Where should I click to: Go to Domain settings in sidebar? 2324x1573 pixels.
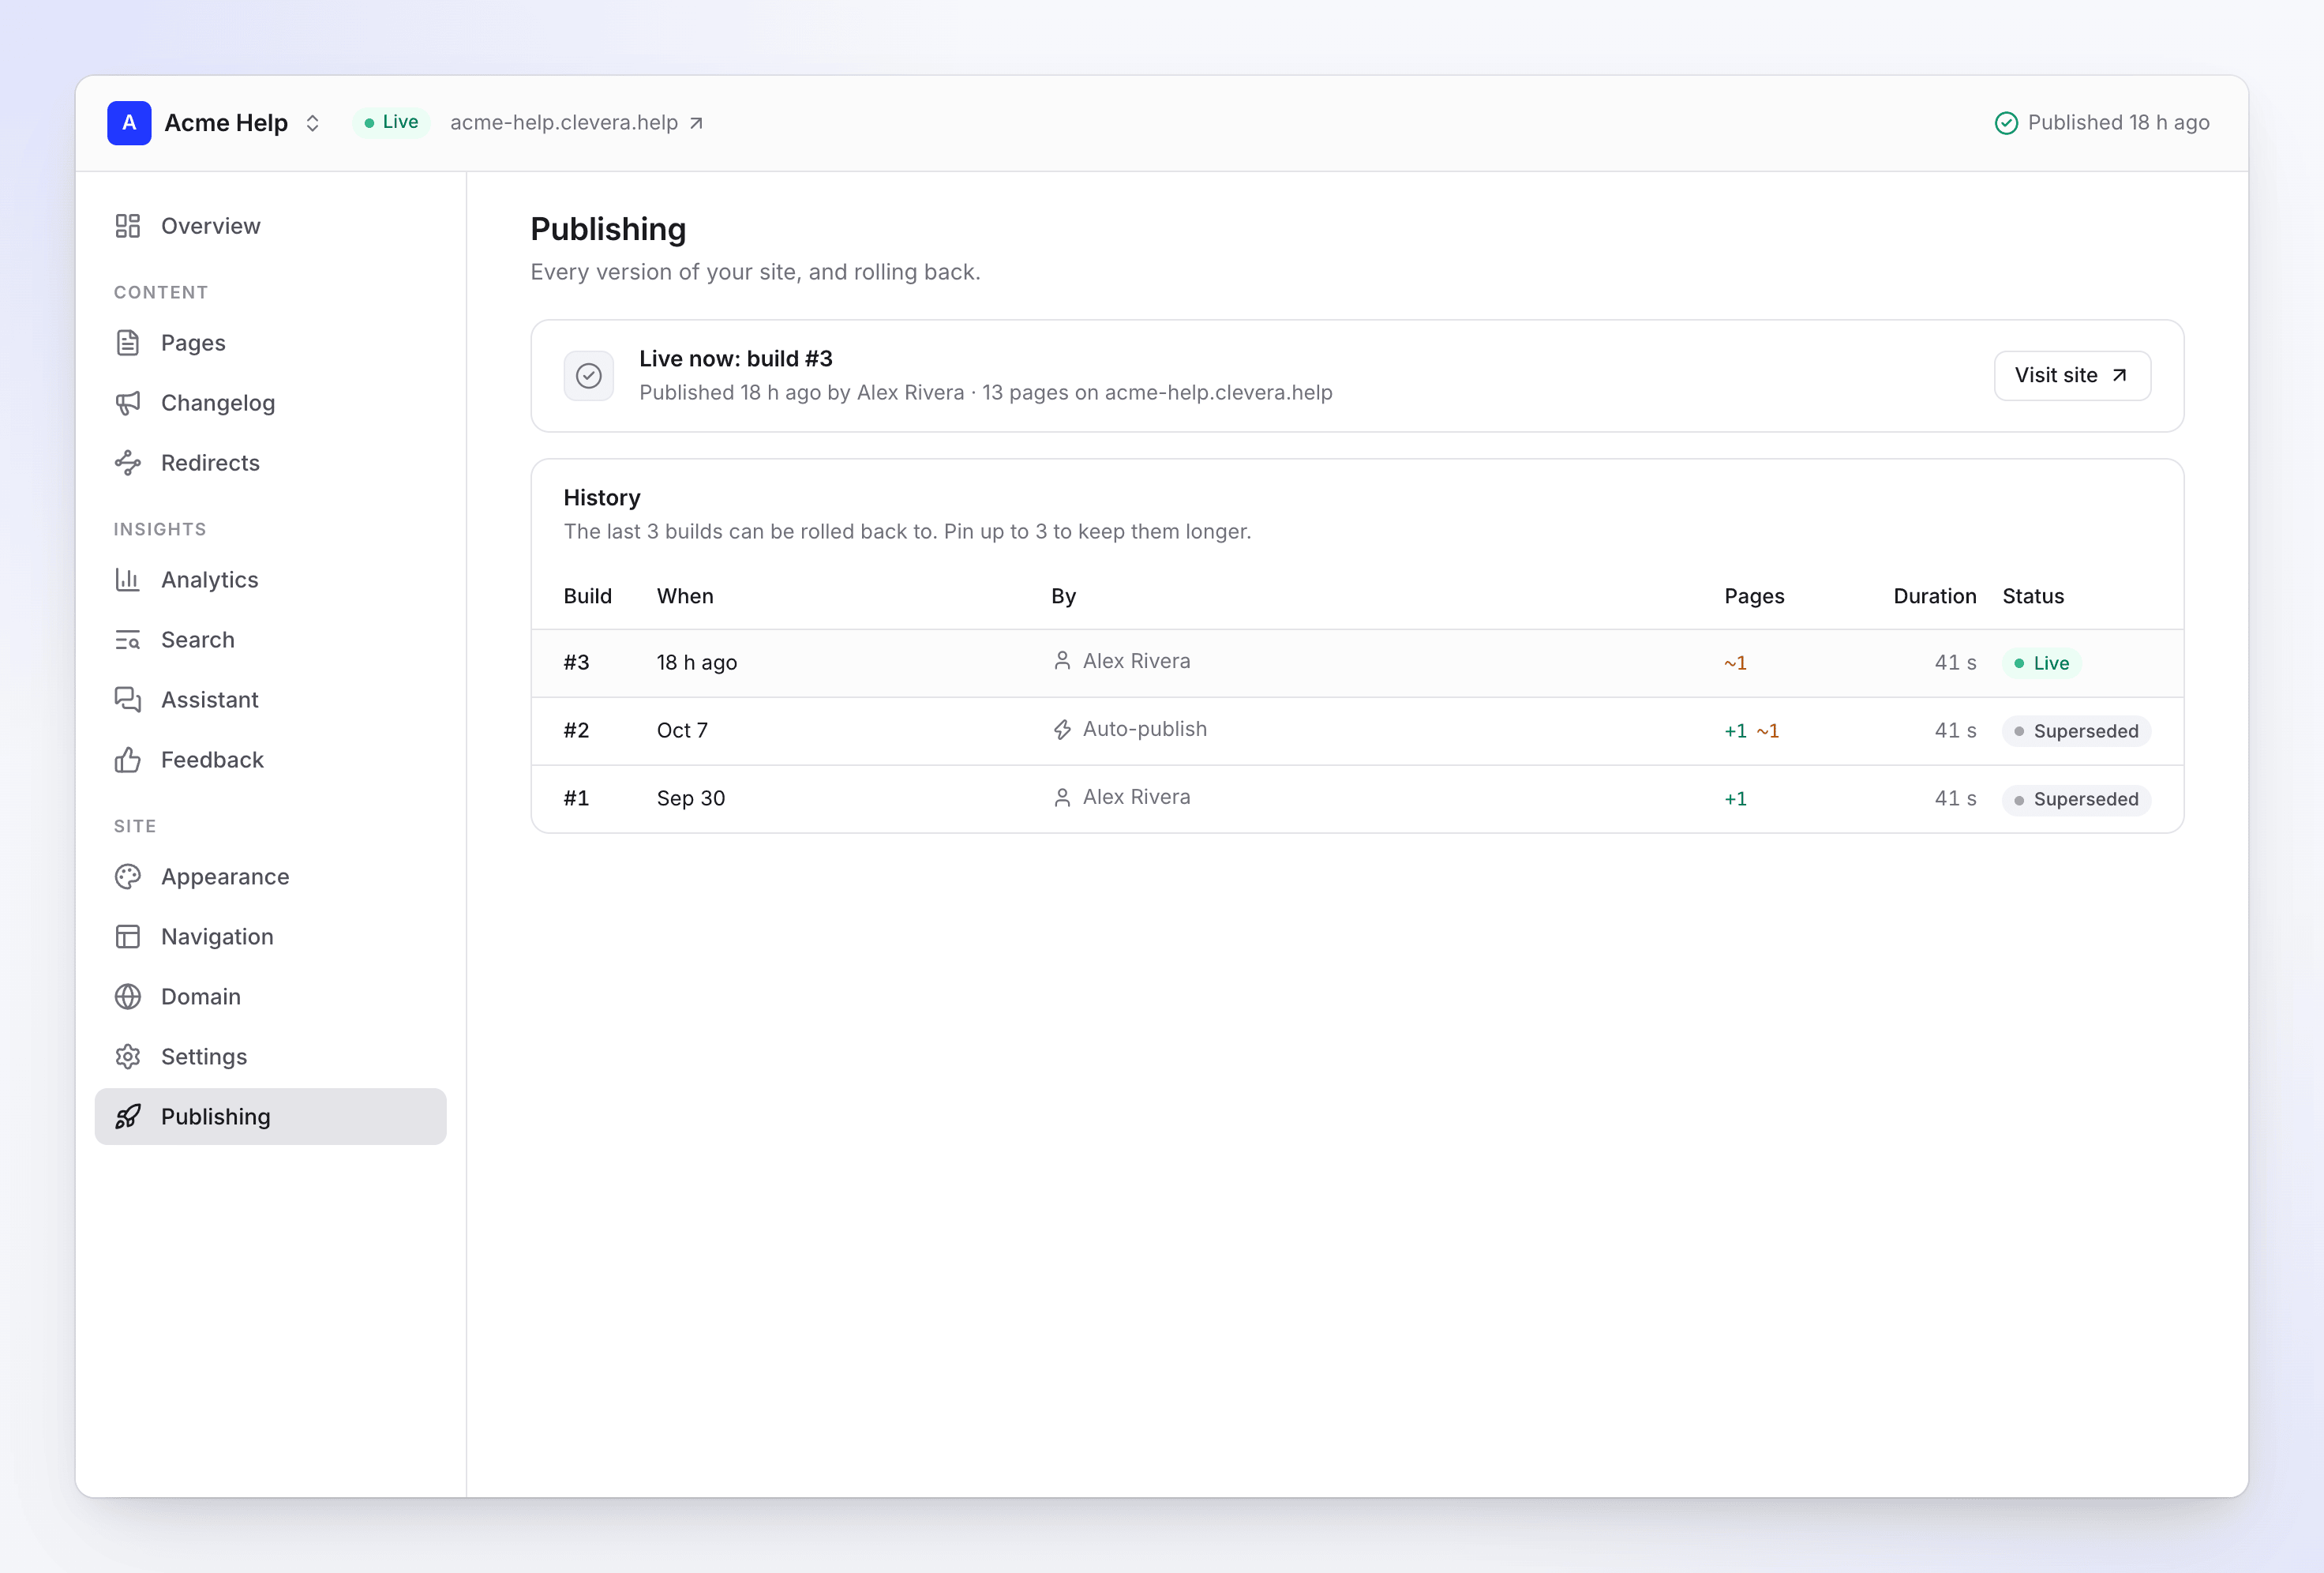(271, 997)
